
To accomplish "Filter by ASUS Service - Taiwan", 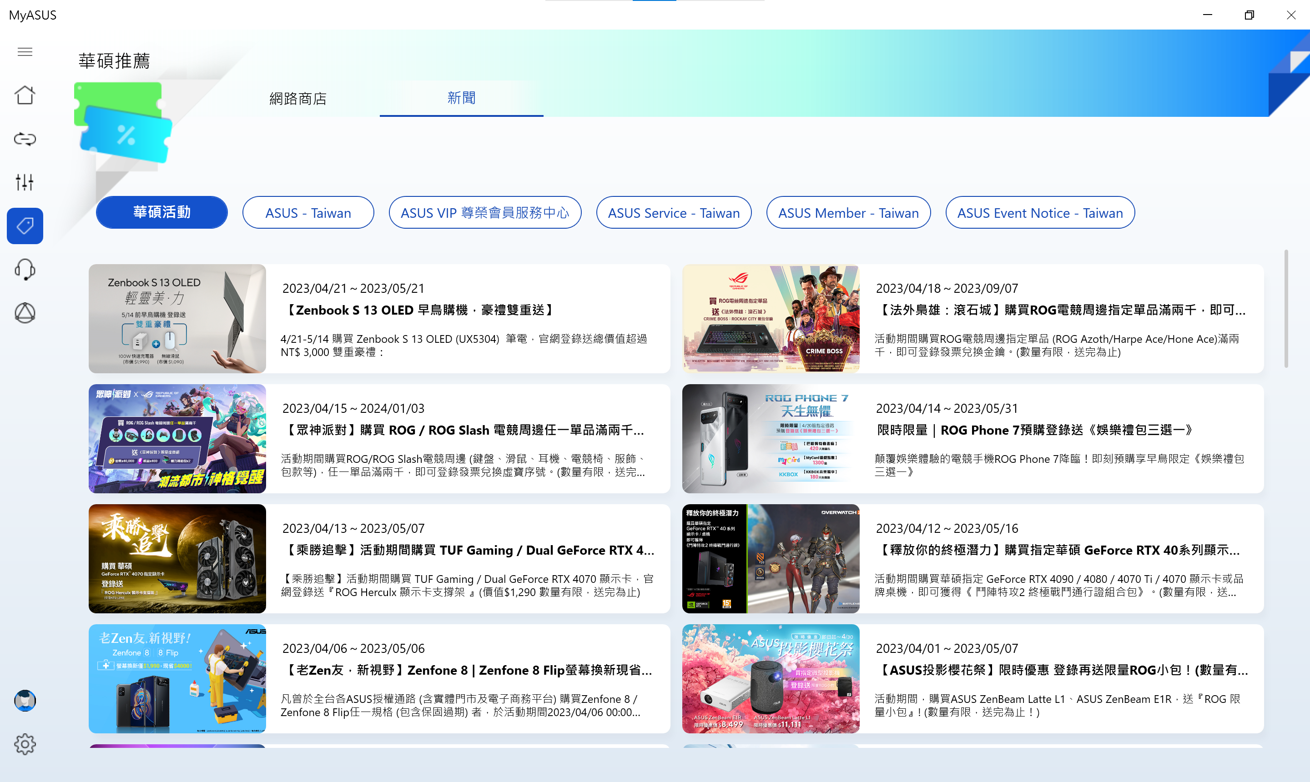I will 674,212.
